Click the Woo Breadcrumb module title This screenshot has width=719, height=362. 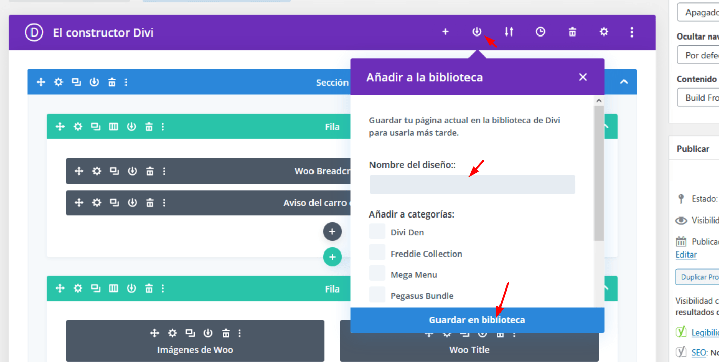[x=322, y=171]
